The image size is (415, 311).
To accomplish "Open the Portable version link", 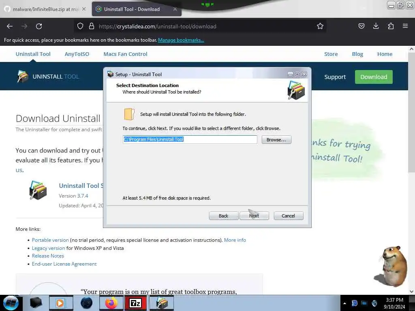I will (x=50, y=240).
